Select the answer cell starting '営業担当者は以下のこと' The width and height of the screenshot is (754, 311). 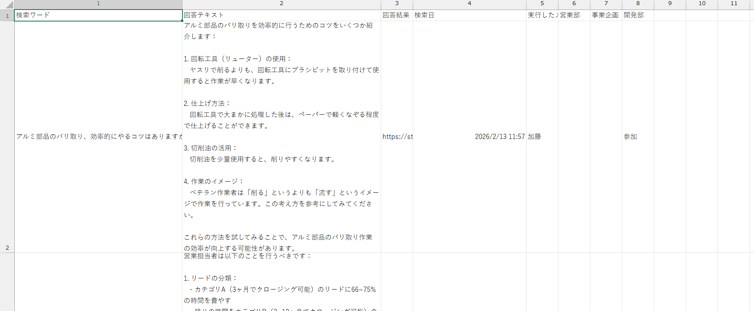pos(281,282)
